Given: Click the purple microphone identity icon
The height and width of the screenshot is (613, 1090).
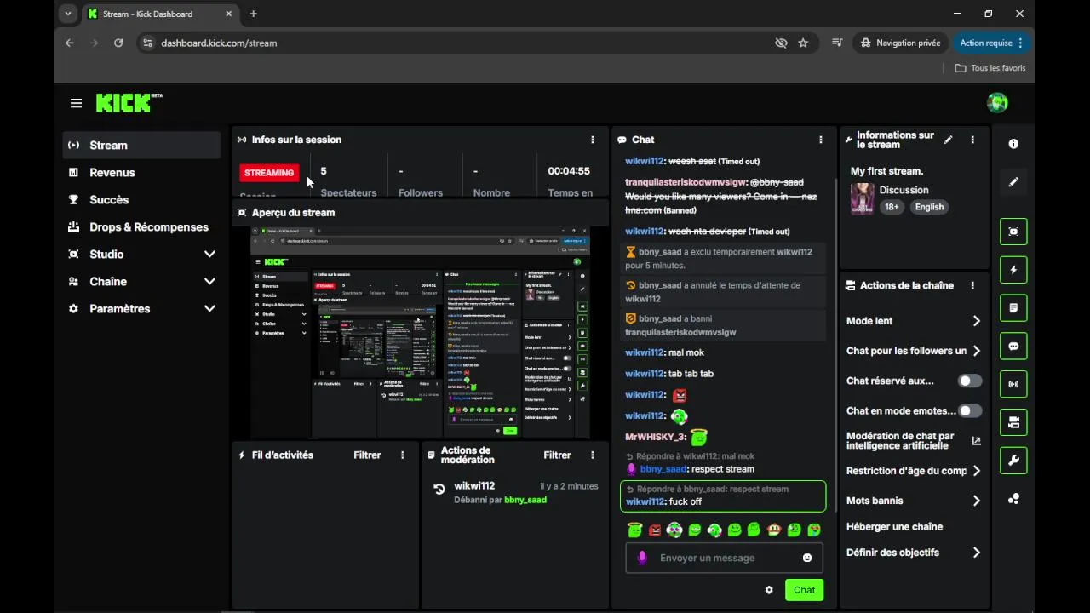Looking at the screenshot, I should (643, 558).
